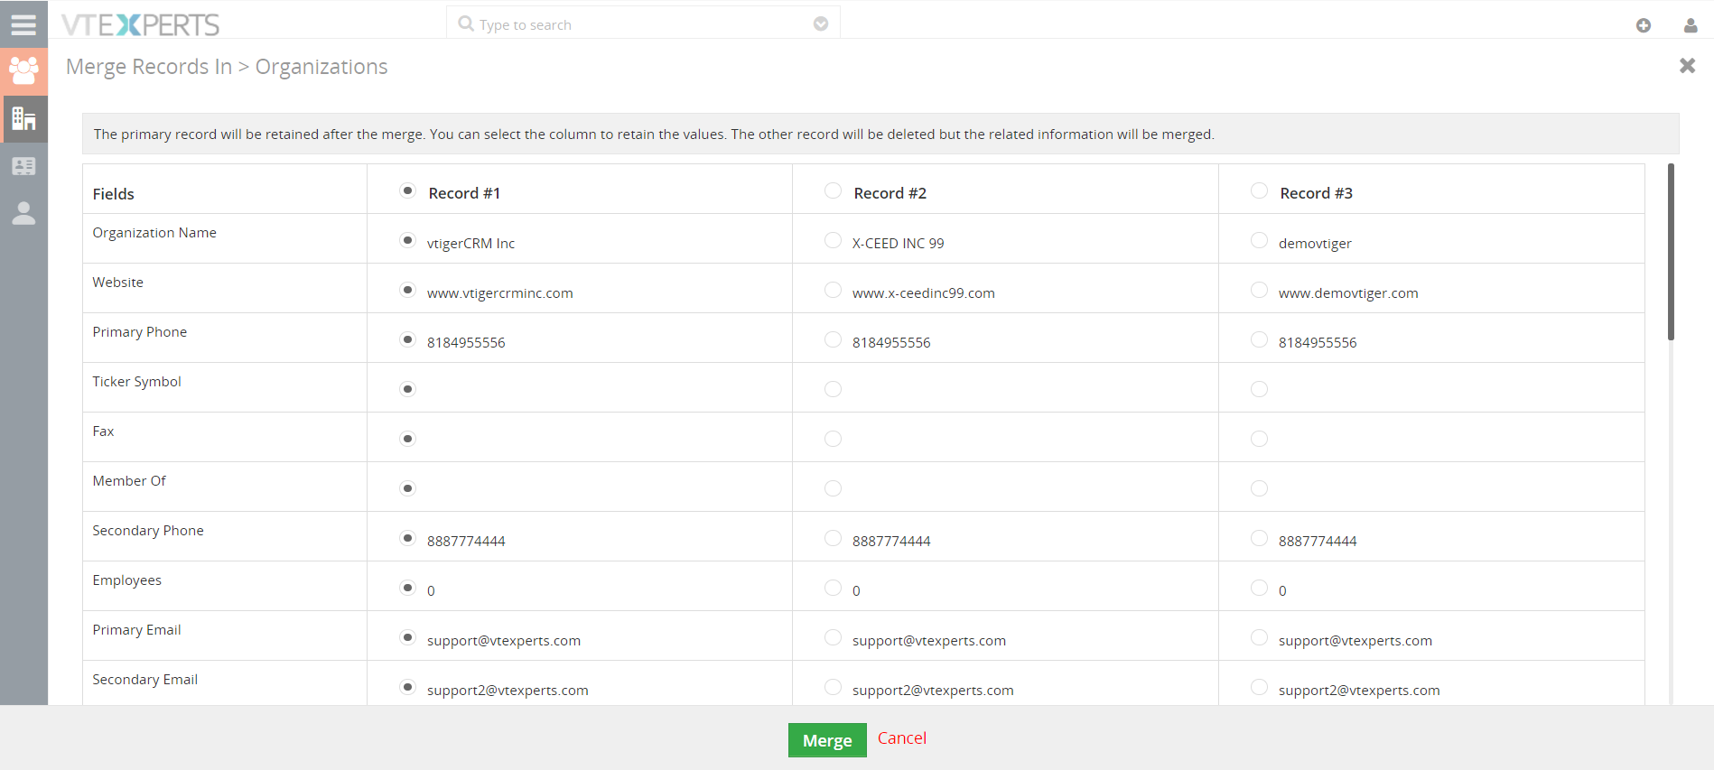Image resolution: width=1714 pixels, height=770 pixels.
Task: Select Record #2 Fax radio
Action: (x=834, y=439)
